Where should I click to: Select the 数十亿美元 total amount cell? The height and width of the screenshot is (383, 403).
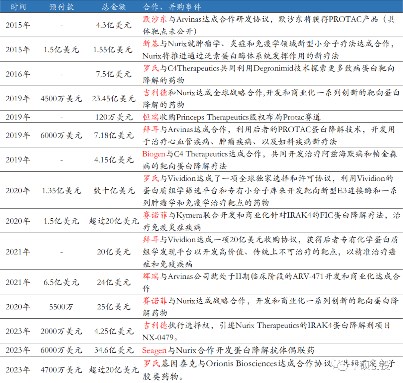(x=113, y=191)
